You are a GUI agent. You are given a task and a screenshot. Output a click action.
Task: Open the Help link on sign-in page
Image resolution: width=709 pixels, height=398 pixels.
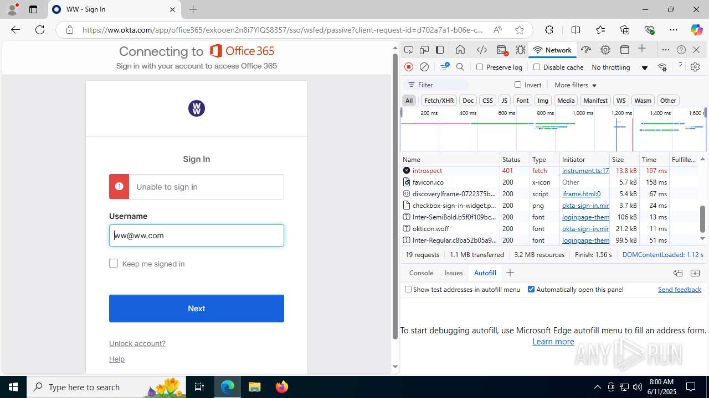tap(117, 359)
